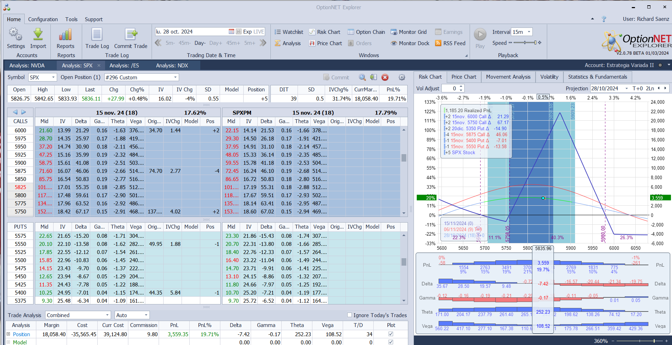Switch to the Analysis: /ES tab
Screen dimensions: 672x345
click(124, 65)
